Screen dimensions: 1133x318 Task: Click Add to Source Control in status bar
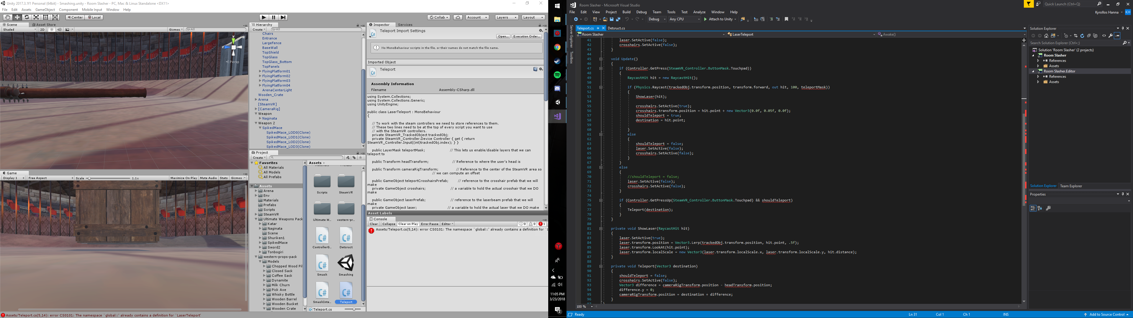[x=1107, y=314]
